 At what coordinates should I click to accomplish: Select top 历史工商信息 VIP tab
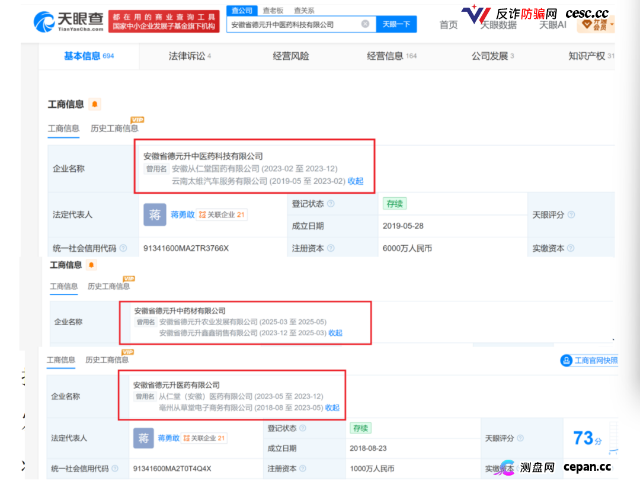115,128
